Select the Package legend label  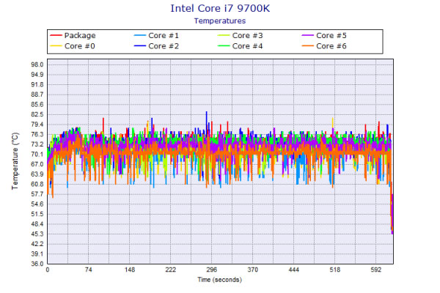click(80, 36)
